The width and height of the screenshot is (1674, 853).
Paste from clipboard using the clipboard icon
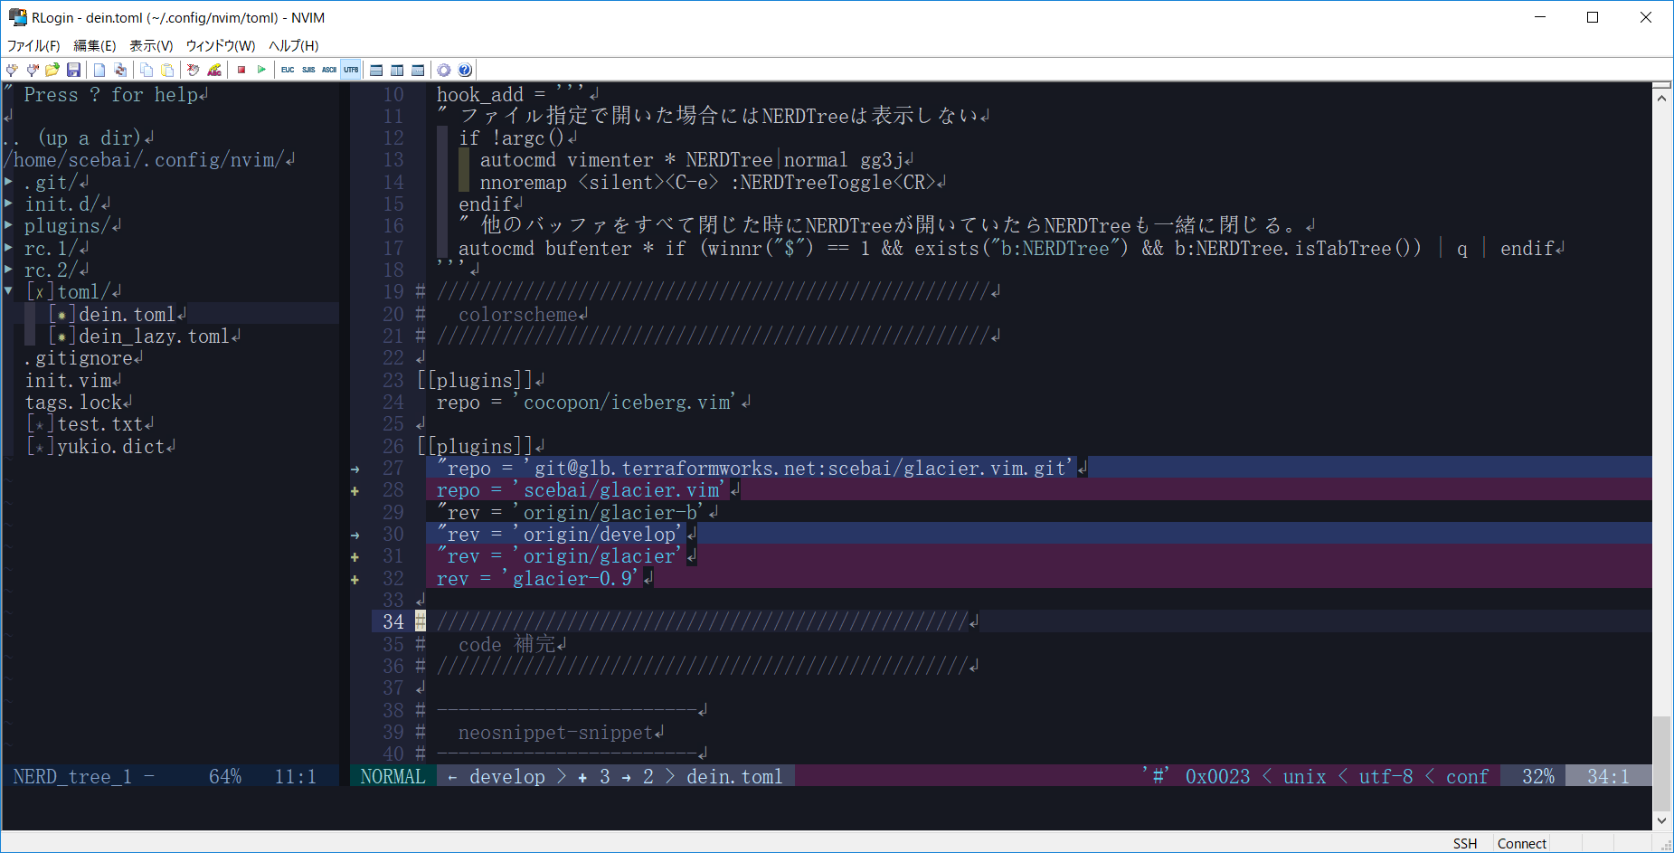[167, 70]
